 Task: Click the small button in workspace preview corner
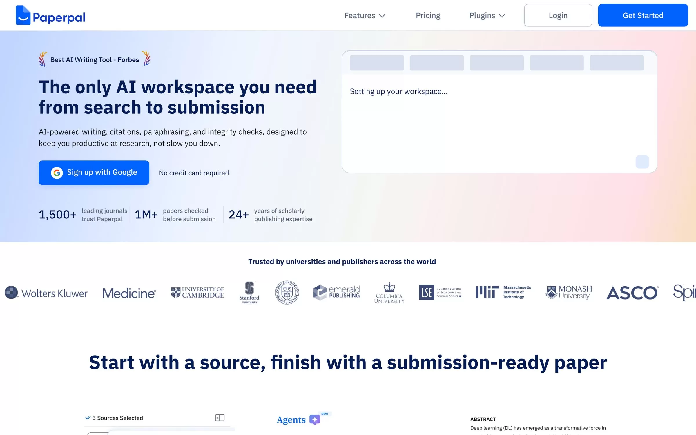[642, 162]
